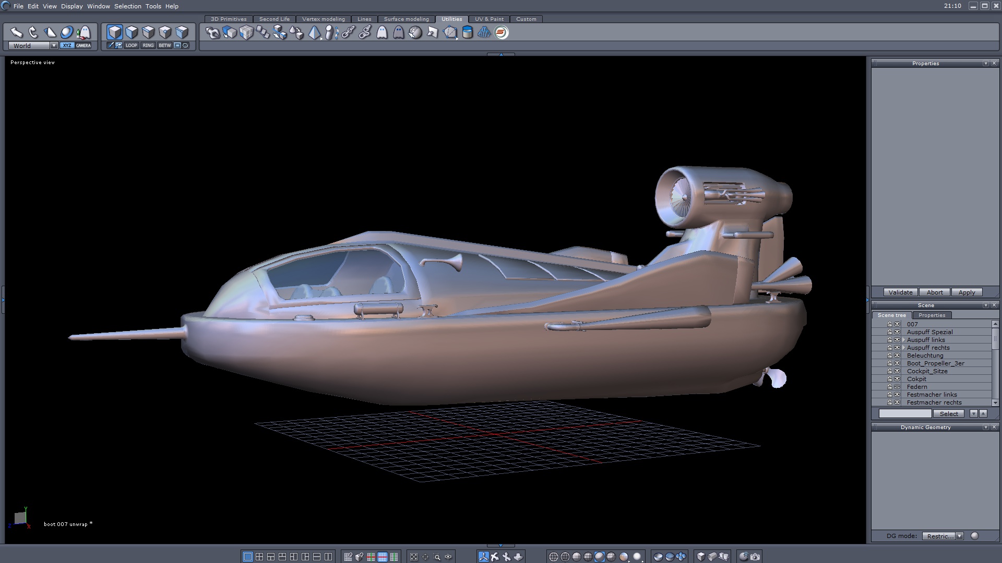This screenshot has height=563, width=1002.
Task: Click the Scene tree vertical scrollbar thumb
Action: tap(995, 339)
